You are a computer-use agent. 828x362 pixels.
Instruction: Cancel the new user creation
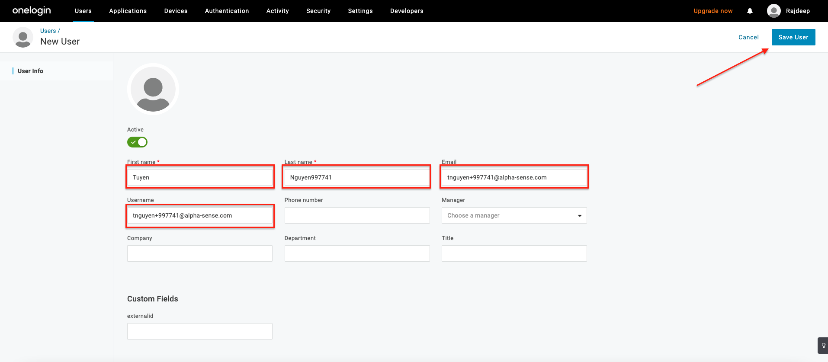point(748,37)
